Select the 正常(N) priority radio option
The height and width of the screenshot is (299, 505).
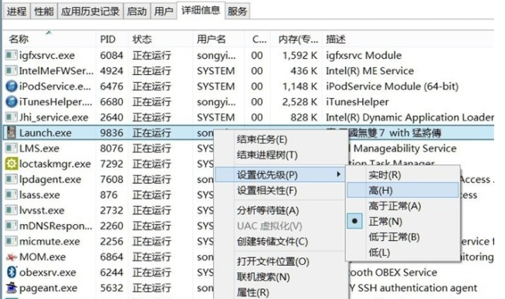tap(385, 222)
